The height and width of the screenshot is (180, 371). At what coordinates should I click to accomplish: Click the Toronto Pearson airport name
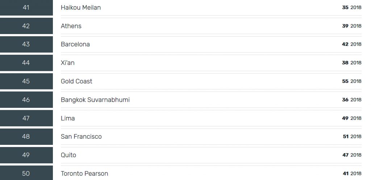(84, 174)
